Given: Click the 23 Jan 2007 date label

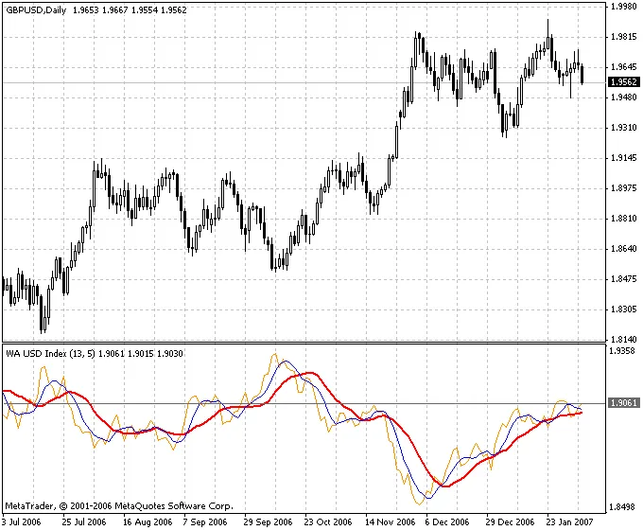Looking at the screenshot, I should (569, 521).
